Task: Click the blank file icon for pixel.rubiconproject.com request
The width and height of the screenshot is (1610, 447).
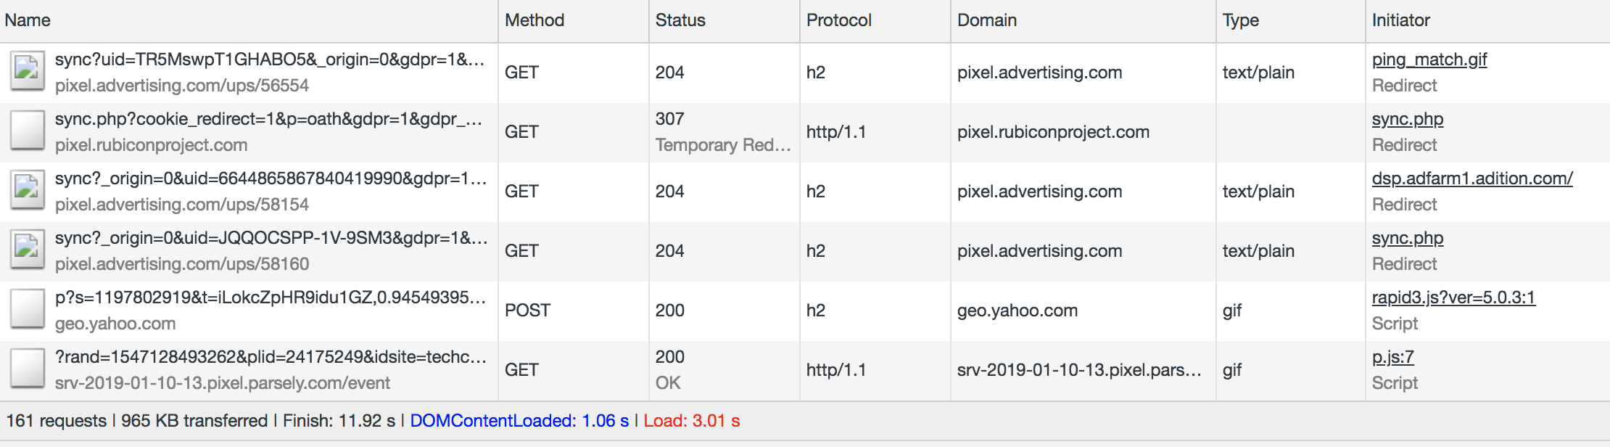Action: [28, 132]
